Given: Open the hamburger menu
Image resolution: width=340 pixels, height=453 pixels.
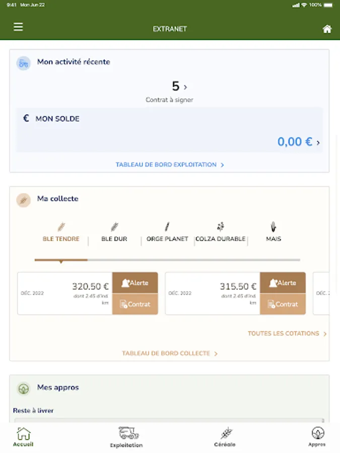Looking at the screenshot, I should tap(18, 27).
